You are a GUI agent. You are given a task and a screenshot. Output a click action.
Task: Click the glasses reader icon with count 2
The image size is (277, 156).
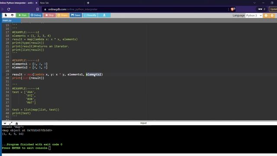261,9
